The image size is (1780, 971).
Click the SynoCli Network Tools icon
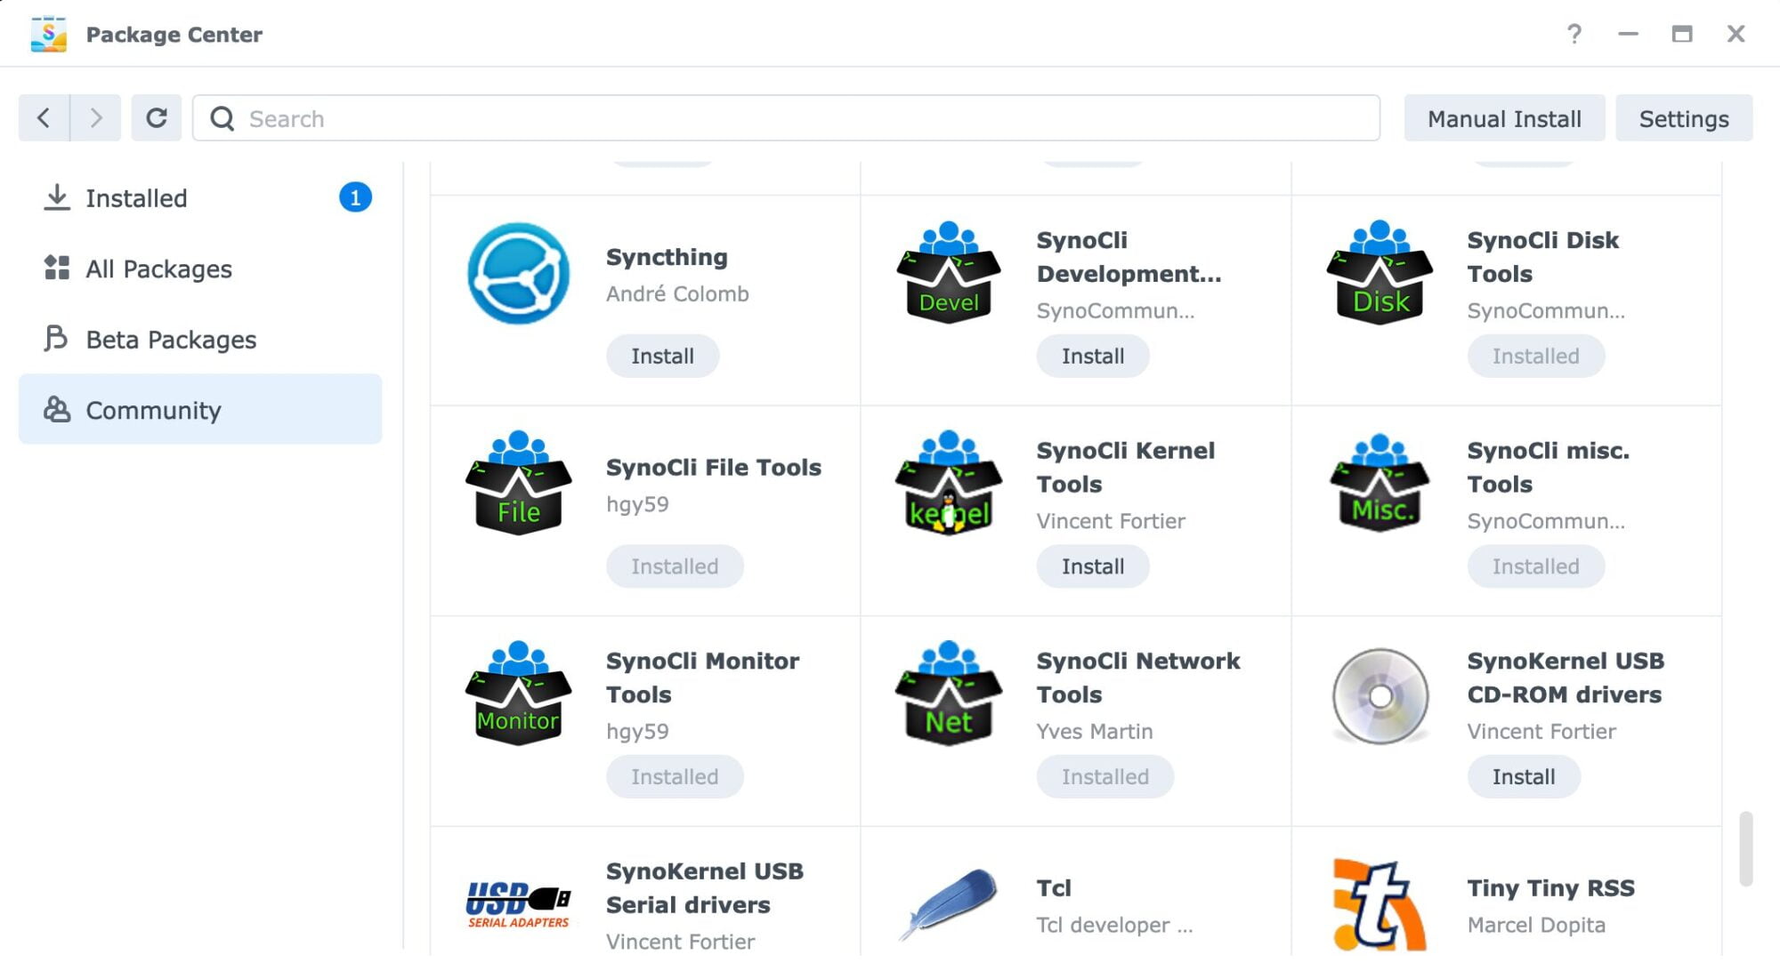click(948, 694)
